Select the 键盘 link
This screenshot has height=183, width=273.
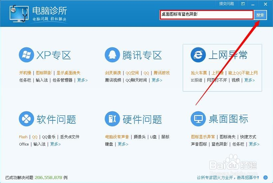109,144
